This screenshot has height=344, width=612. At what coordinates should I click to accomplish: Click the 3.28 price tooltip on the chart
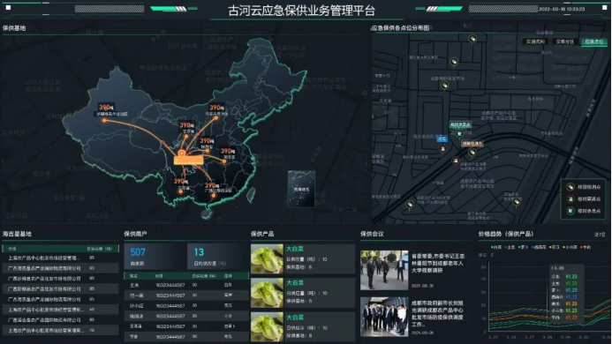pyautogui.click(x=566, y=295)
